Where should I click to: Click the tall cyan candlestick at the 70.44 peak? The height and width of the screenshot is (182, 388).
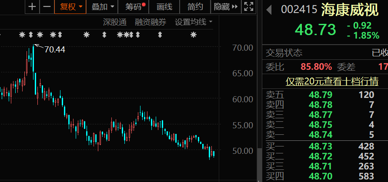[x=33, y=62]
